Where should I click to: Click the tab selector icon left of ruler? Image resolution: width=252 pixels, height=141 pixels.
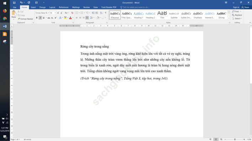pos(12,26)
